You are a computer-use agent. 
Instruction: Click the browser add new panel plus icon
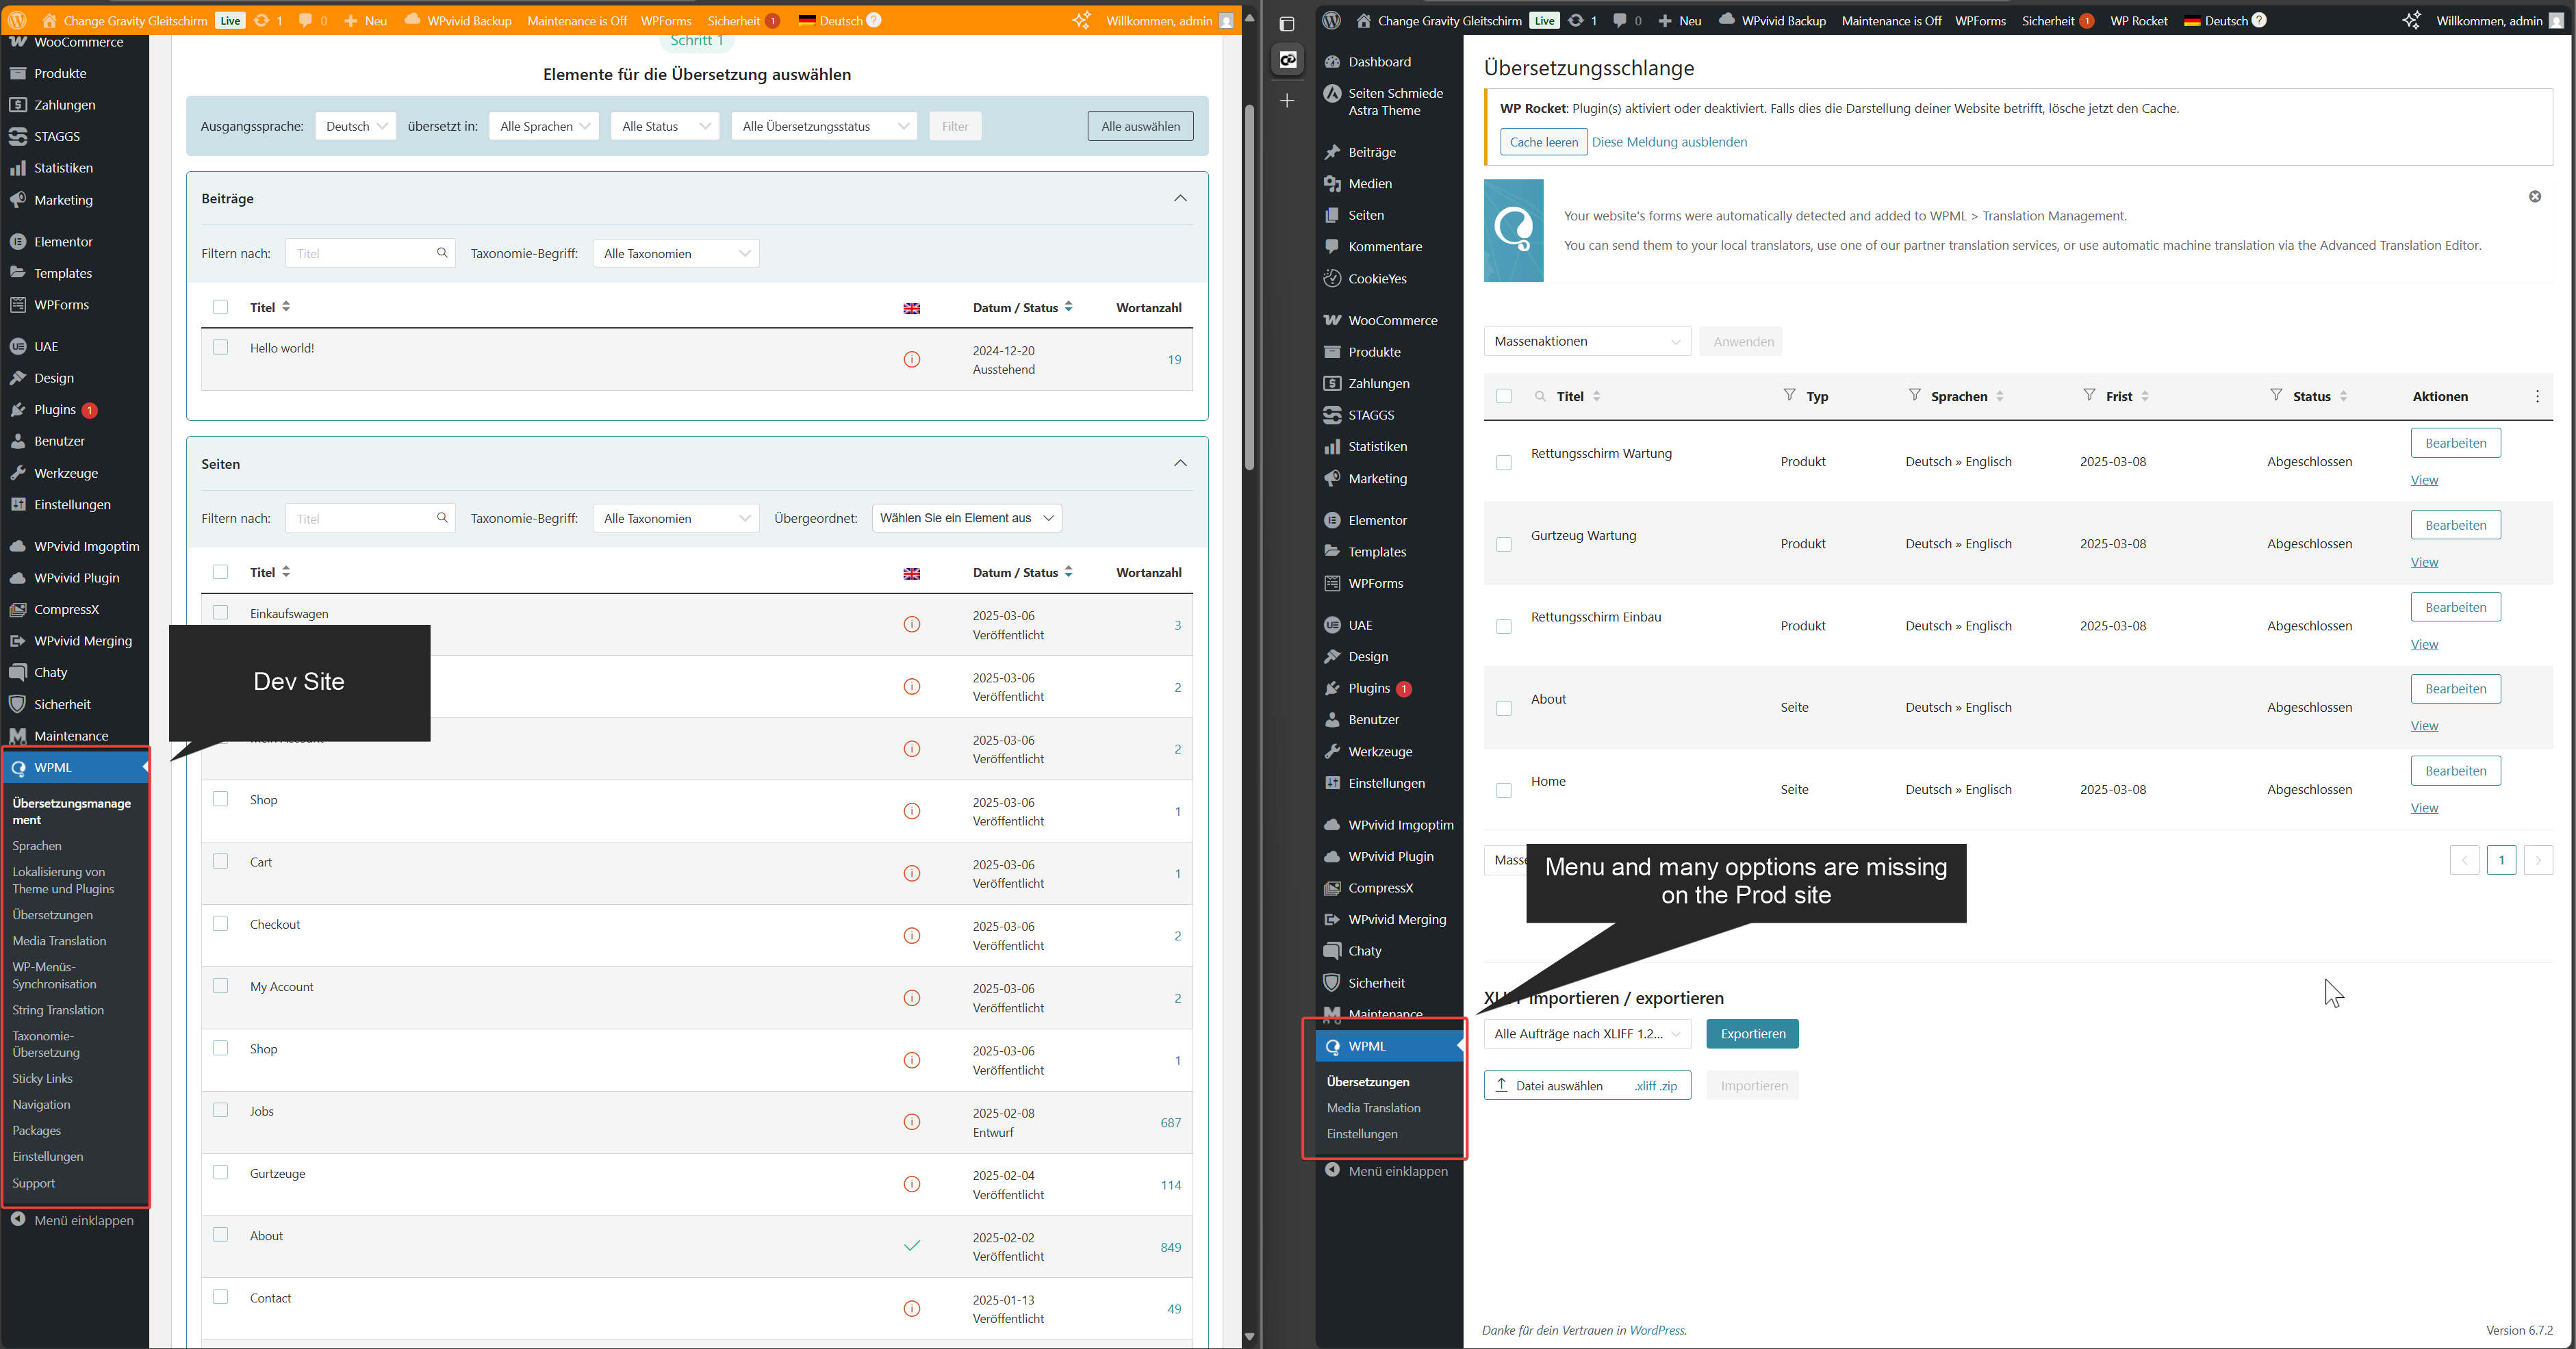click(x=1287, y=101)
